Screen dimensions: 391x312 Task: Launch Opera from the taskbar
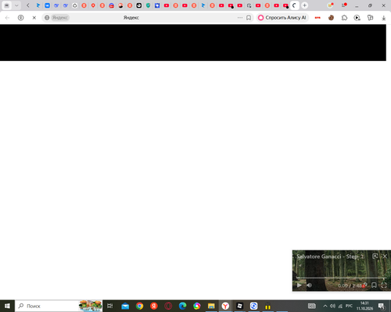click(168, 306)
